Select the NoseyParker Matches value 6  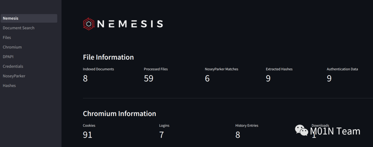tap(207, 78)
